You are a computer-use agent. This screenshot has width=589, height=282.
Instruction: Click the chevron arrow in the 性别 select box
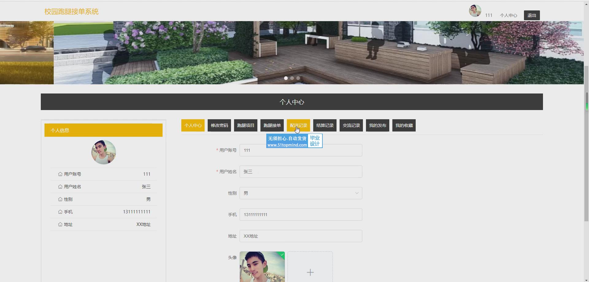click(x=357, y=193)
